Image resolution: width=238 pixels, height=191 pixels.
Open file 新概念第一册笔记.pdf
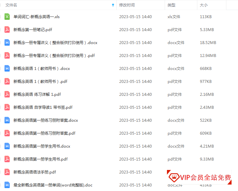click(x=33, y=30)
